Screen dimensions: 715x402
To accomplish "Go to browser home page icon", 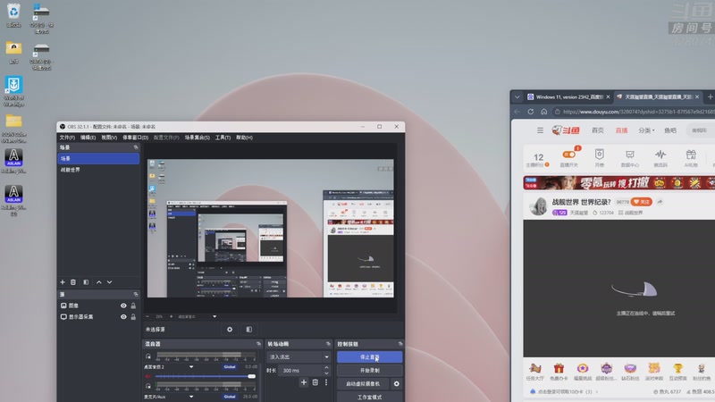I will pos(543,112).
